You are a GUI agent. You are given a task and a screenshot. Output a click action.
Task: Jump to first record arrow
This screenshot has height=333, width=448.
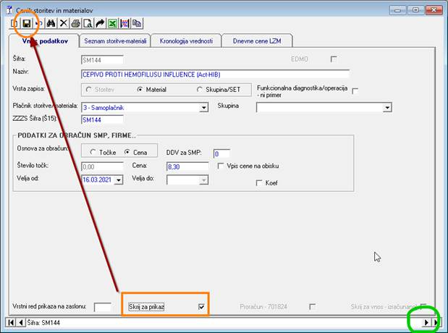10,321
